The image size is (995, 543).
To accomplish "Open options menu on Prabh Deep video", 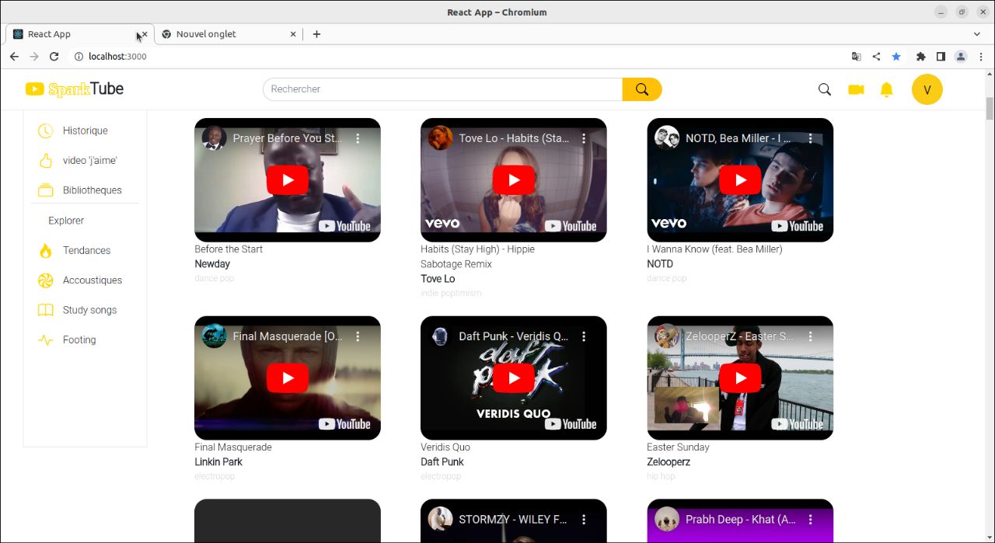I will [x=810, y=519].
